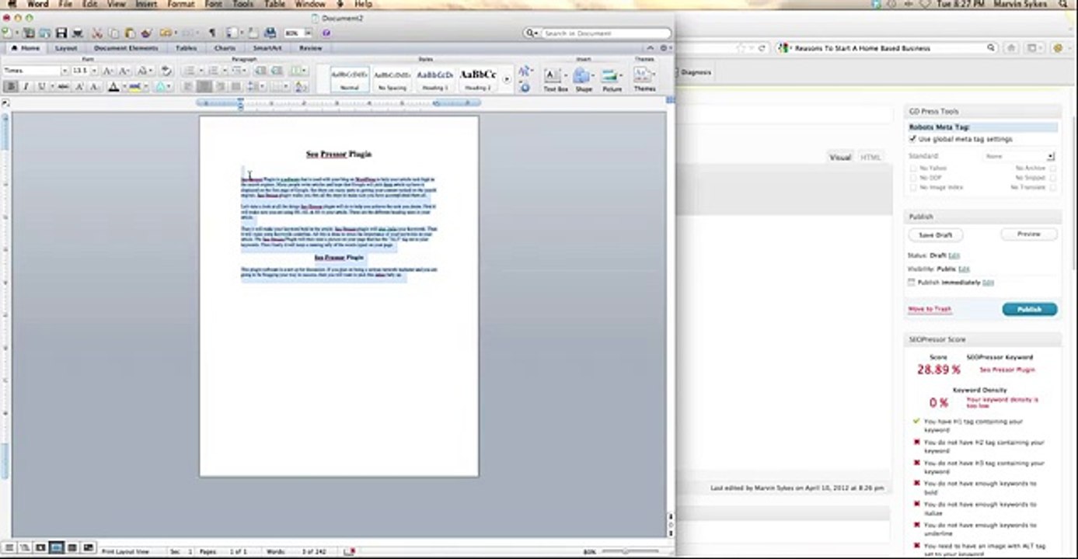This screenshot has width=1078, height=559.
Task: Click the blue Publish button
Action: 1029,309
